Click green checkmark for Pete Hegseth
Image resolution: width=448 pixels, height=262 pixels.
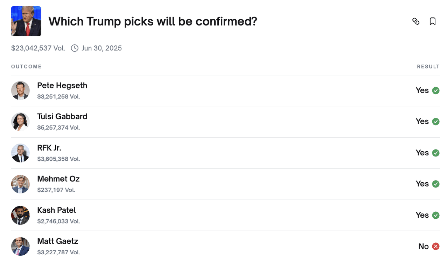(x=436, y=90)
